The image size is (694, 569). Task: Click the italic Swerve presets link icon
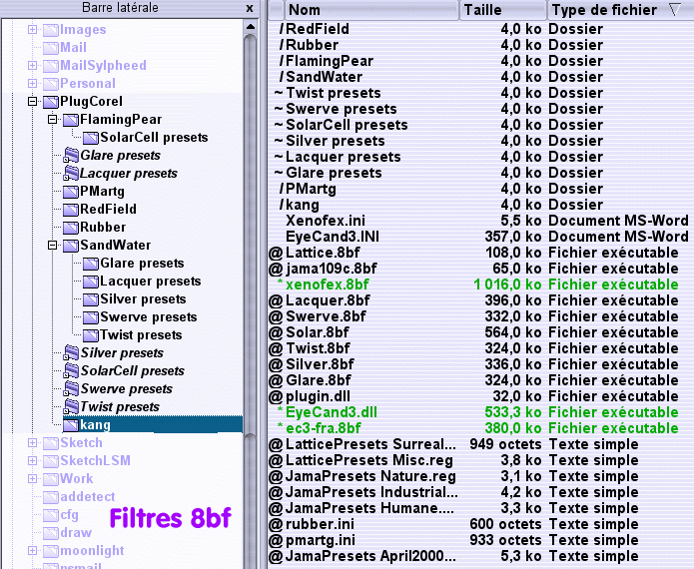click(x=71, y=389)
